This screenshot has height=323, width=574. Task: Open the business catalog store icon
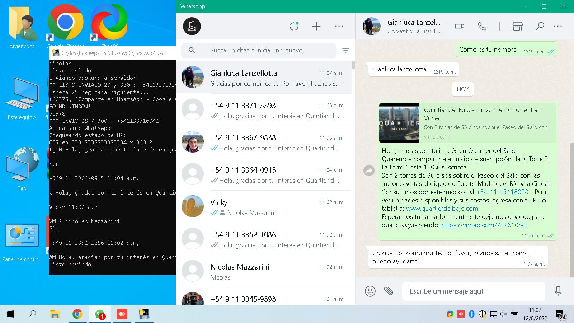(x=517, y=26)
